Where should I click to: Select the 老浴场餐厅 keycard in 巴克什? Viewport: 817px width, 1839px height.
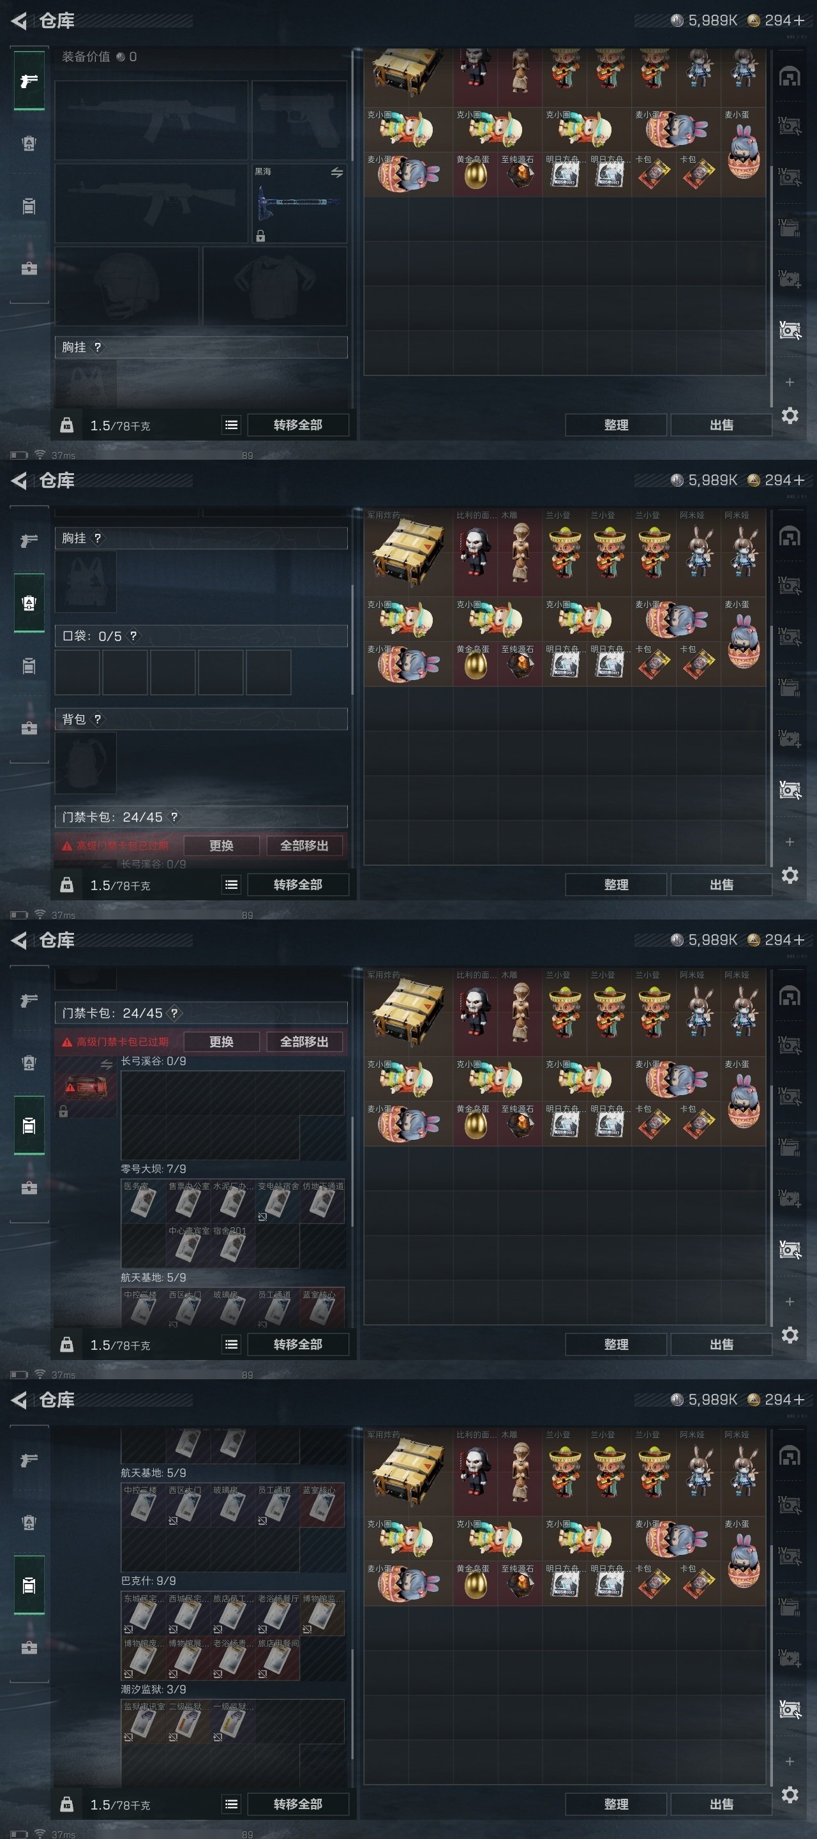(x=278, y=1614)
